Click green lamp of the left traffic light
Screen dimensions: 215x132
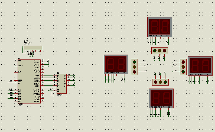click(x=134, y=62)
